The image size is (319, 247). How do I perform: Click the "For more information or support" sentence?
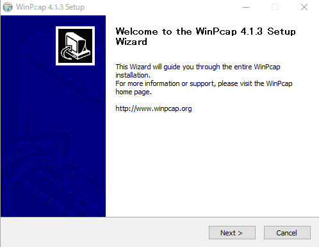click(204, 83)
